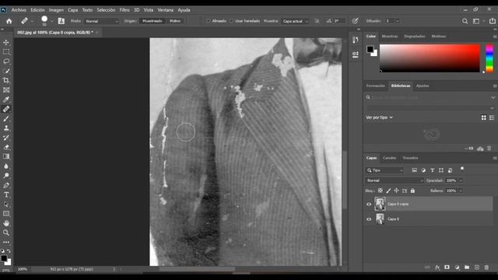Open the Filtro menu
The width and height of the screenshot is (498, 280).
pos(124,10)
